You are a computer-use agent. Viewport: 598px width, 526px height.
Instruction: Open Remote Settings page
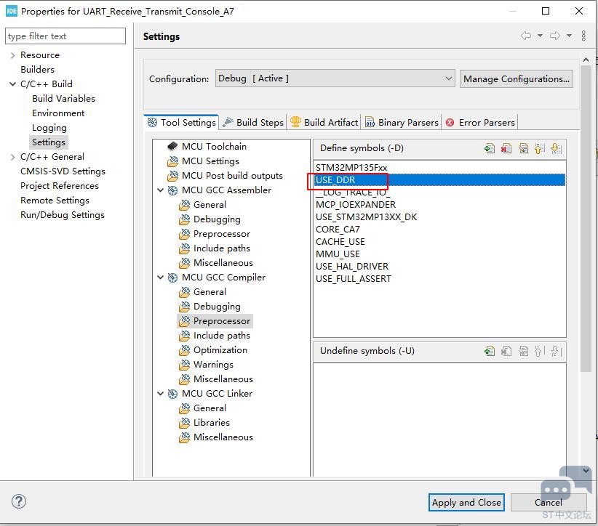pos(55,201)
